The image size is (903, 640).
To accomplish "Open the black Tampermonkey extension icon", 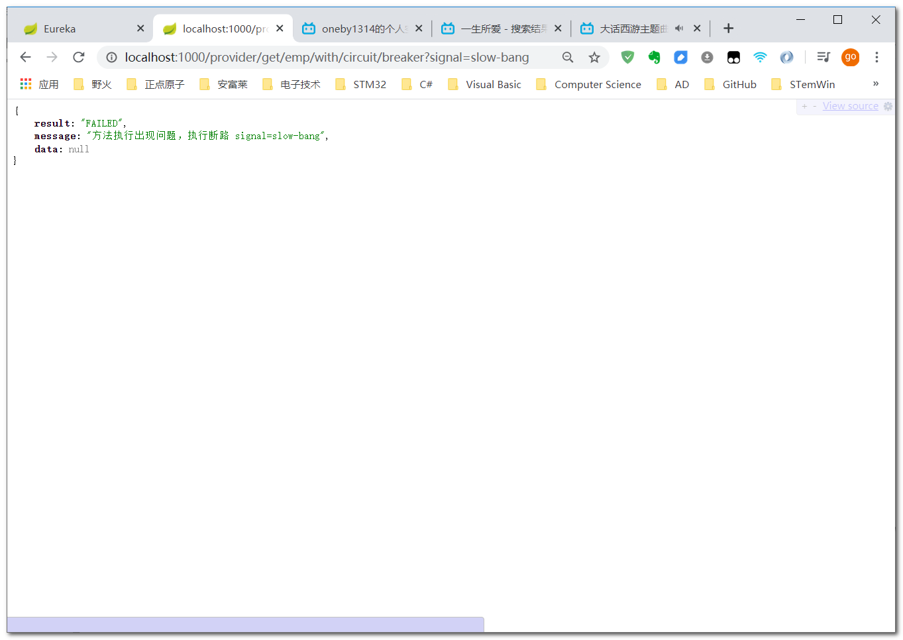I will pyautogui.click(x=733, y=58).
